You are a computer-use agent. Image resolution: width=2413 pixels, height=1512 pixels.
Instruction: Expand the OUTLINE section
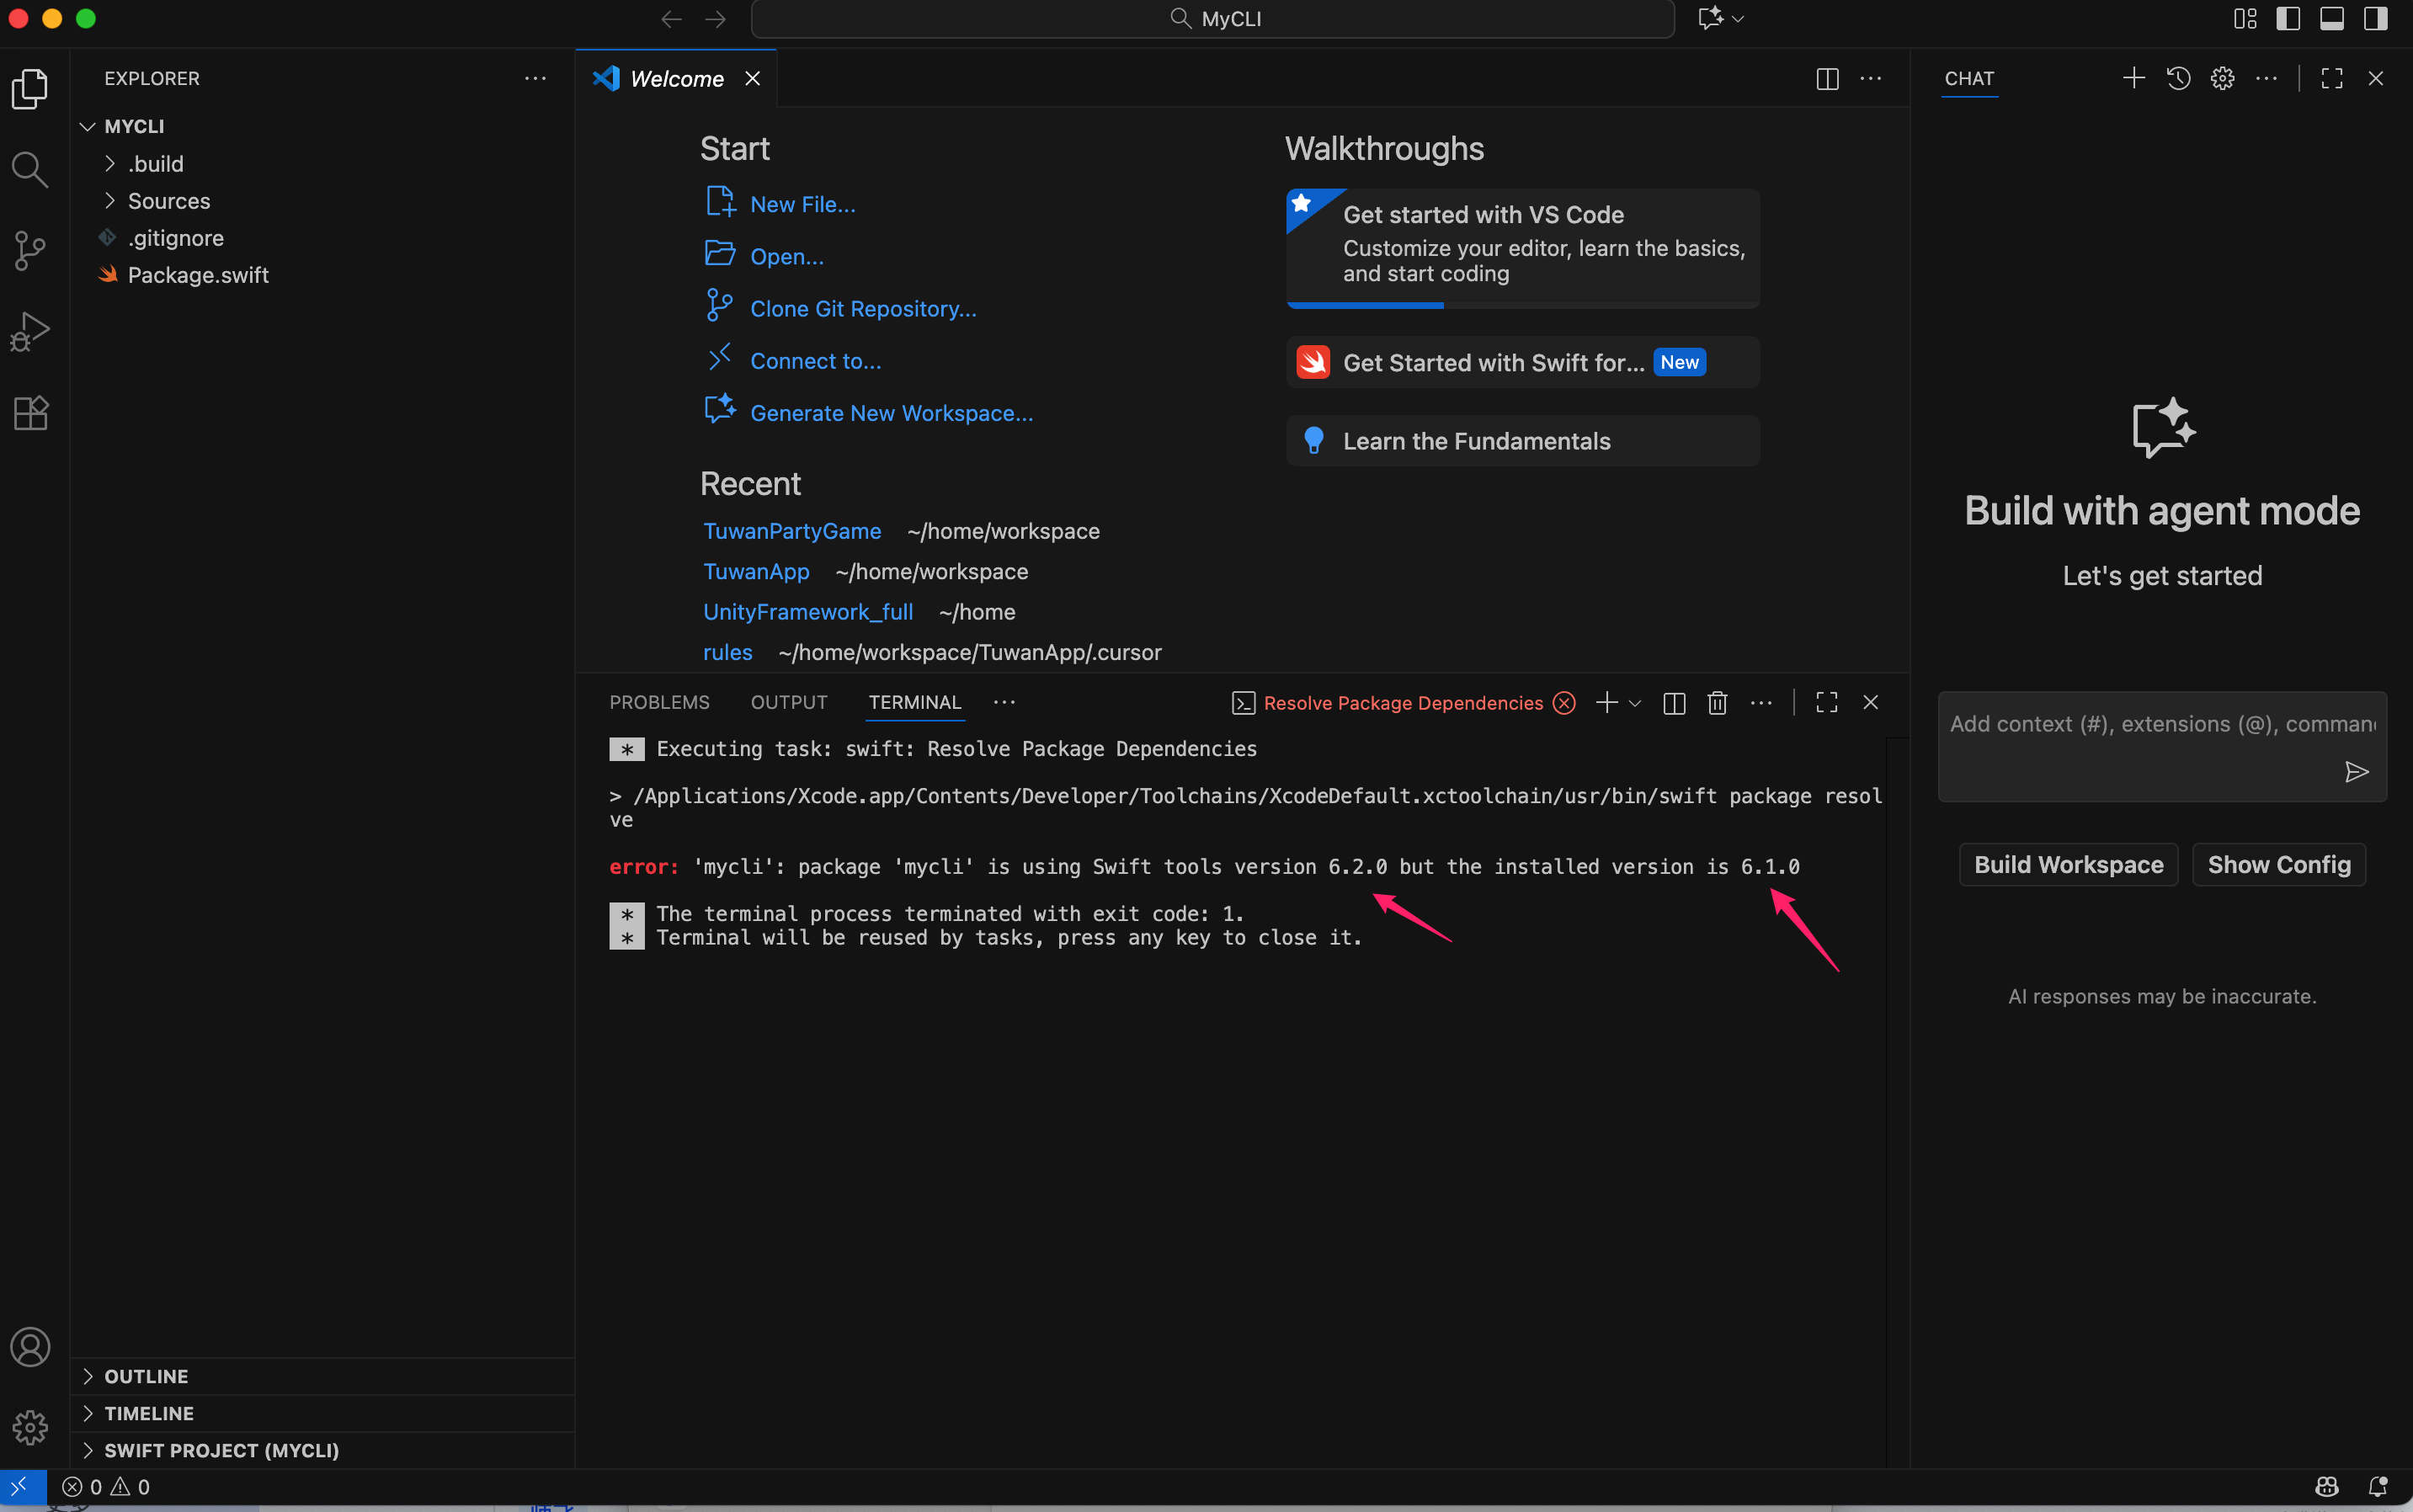(x=146, y=1376)
